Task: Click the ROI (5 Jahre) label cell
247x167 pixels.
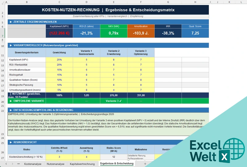Action: pyautogui.click(x=87, y=26)
